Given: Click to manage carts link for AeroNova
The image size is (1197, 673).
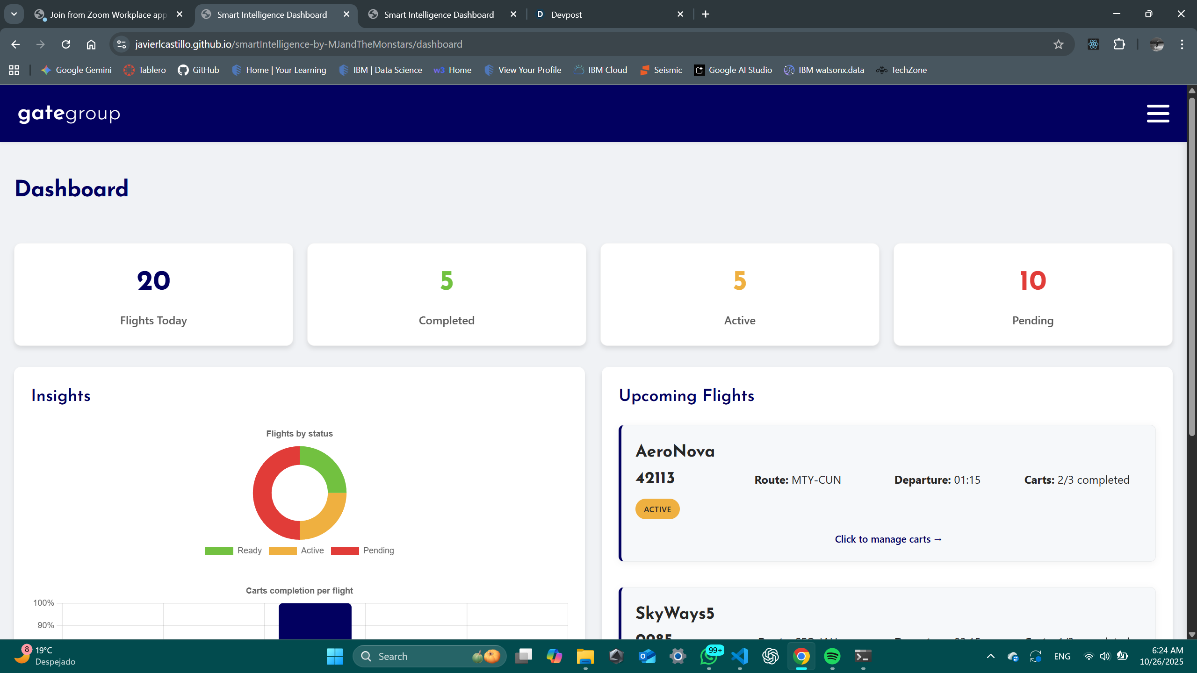Looking at the screenshot, I should (x=888, y=539).
